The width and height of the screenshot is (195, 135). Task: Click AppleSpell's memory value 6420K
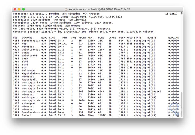(x=91, y=79)
